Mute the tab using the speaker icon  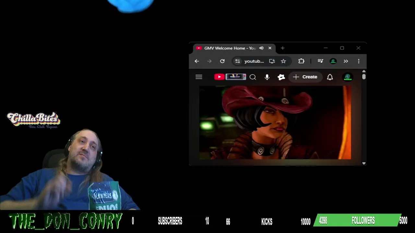pos(261,48)
